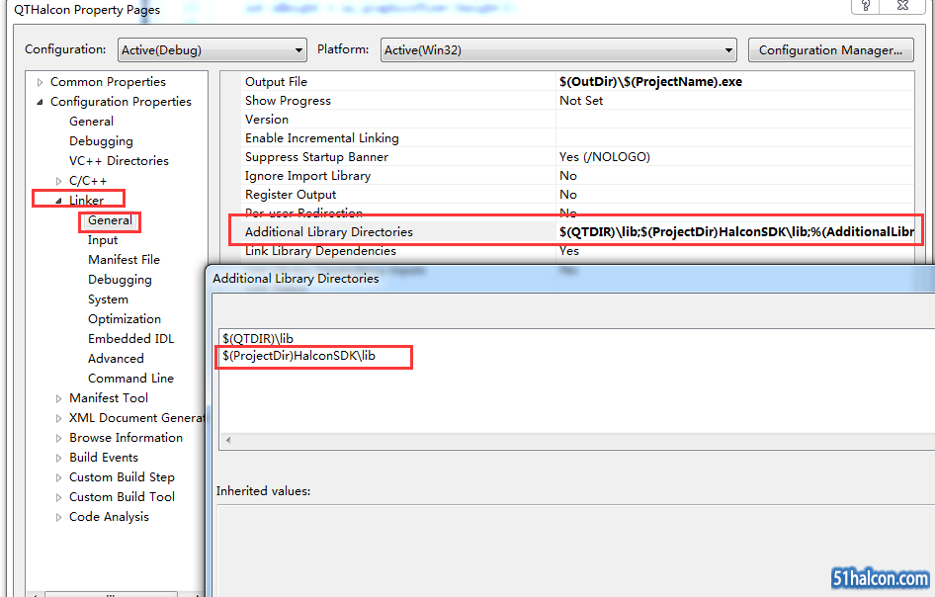Click the Ignore Import Library property
935x597 pixels.
578,176
